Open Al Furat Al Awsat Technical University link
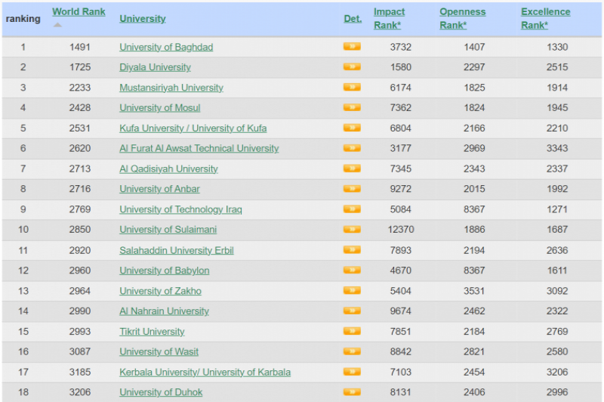 199,149
